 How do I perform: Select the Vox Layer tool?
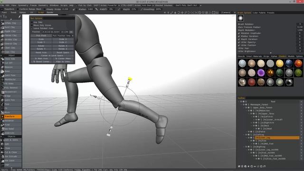coord(11,161)
